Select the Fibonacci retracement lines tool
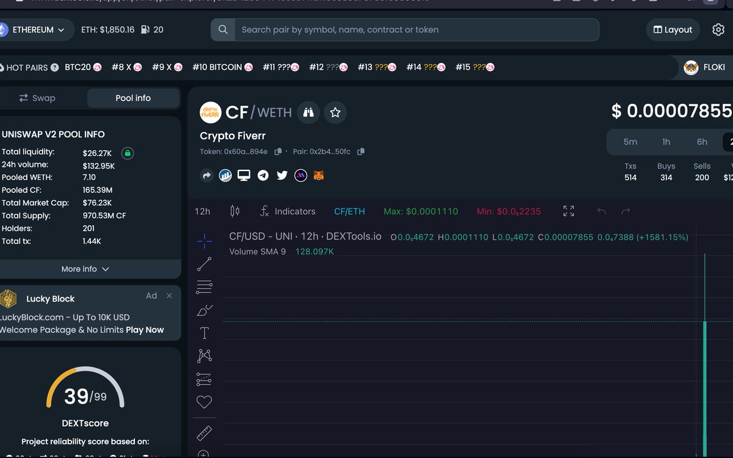This screenshot has height=458, width=733. click(205, 287)
